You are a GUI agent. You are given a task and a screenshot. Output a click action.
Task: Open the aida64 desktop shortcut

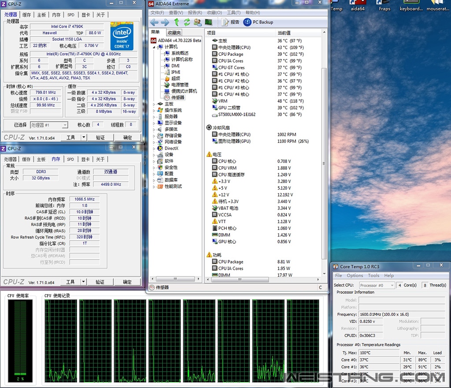358,6
